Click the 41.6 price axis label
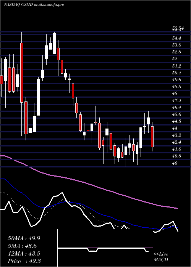Screen dimensions: 191x267 (x=176, y=149)
